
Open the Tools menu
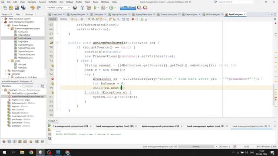click(96, 2)
